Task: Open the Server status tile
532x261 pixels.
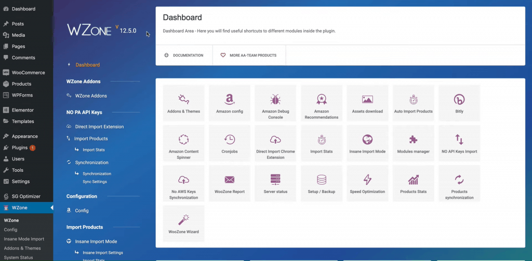Action: (x=275, y=183)
